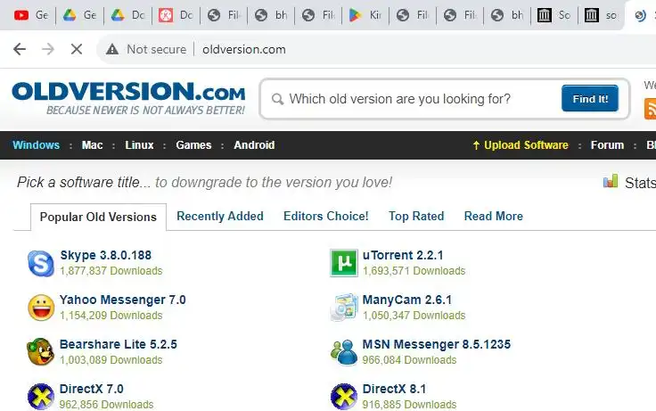Open the Forum link in nav bar

607,145
